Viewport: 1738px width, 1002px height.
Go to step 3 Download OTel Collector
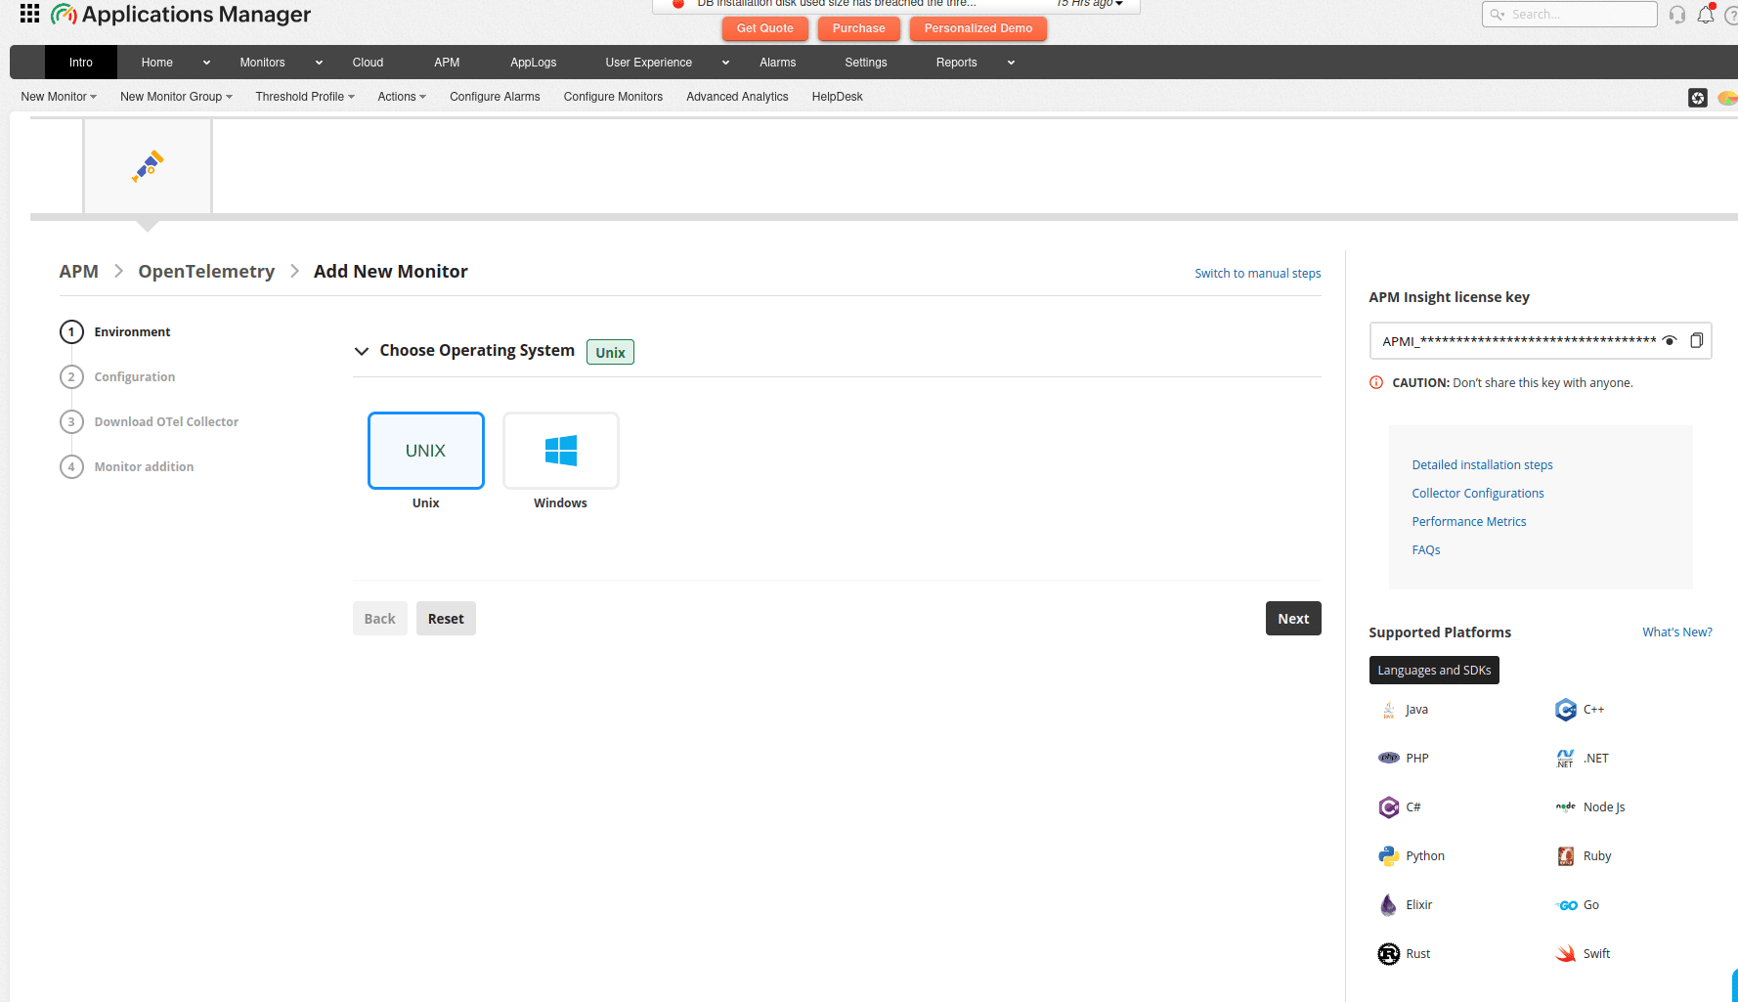tap(150, 422)
